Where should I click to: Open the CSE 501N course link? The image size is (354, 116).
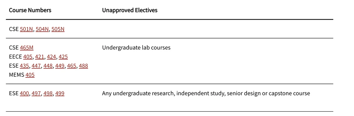coord(26,29)
